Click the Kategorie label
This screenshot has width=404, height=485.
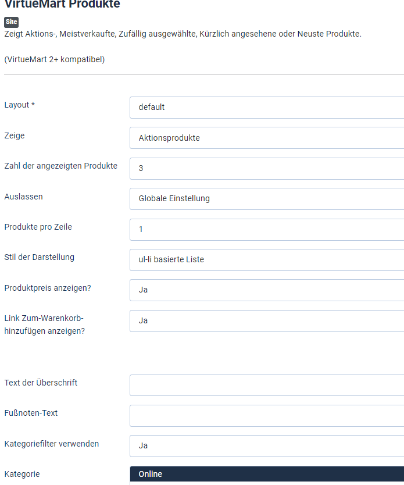(x=22, y=474)
